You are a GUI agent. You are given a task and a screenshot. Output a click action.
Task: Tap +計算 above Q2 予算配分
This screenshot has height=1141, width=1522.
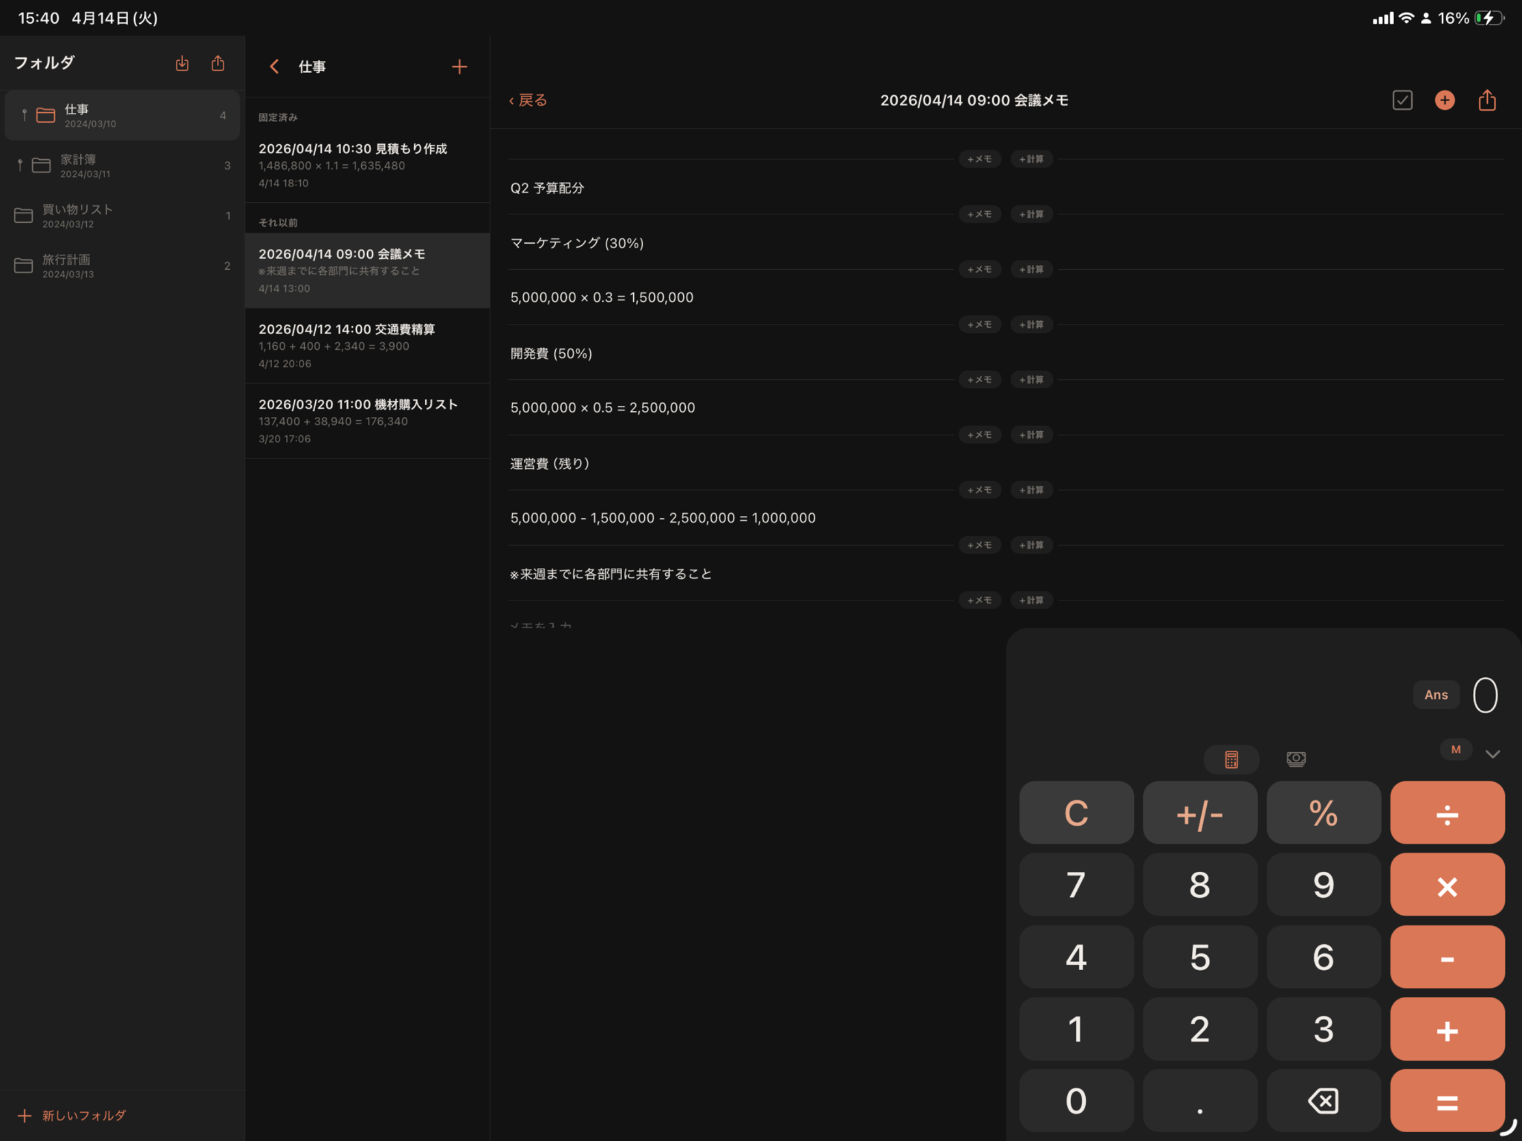pos(1031,159)
